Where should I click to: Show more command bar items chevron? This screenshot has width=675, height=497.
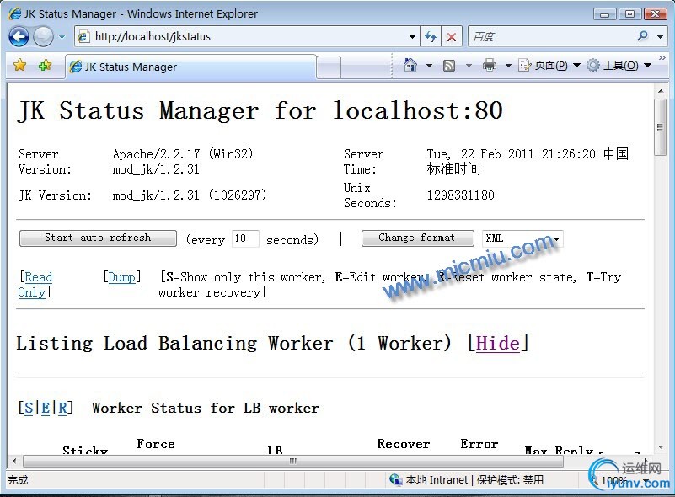coord(662,57)
